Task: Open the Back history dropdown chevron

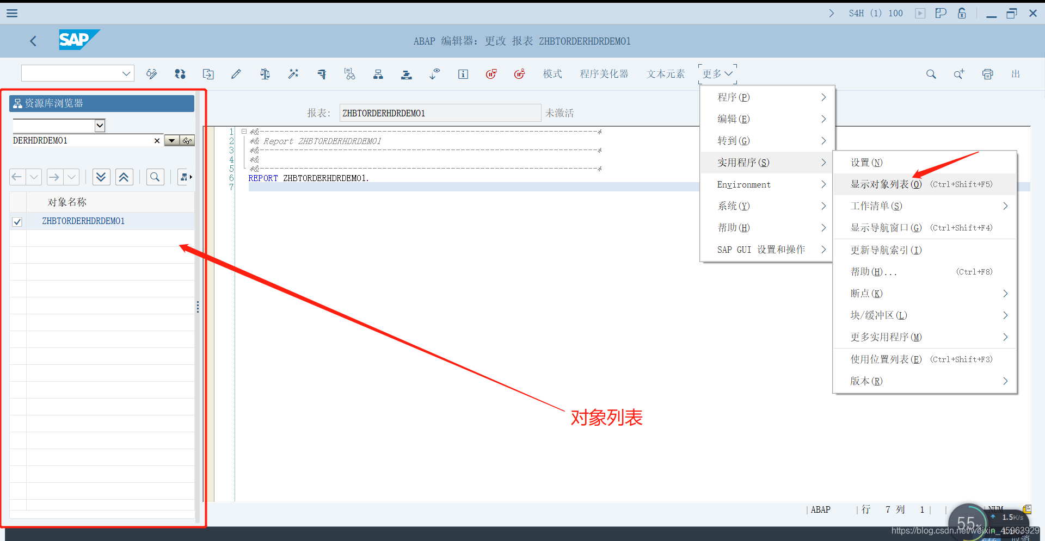Action: click(34, 177)
